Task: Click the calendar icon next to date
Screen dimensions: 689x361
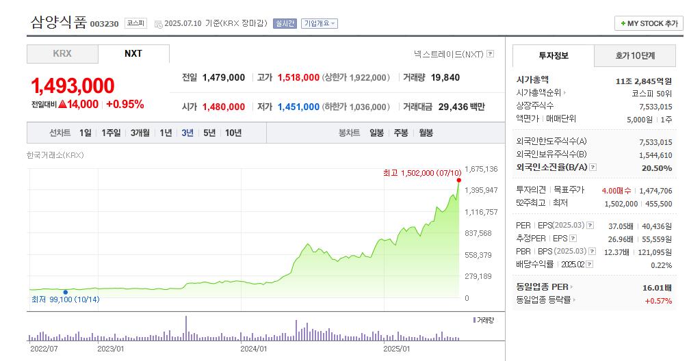Action: point(159,24)
